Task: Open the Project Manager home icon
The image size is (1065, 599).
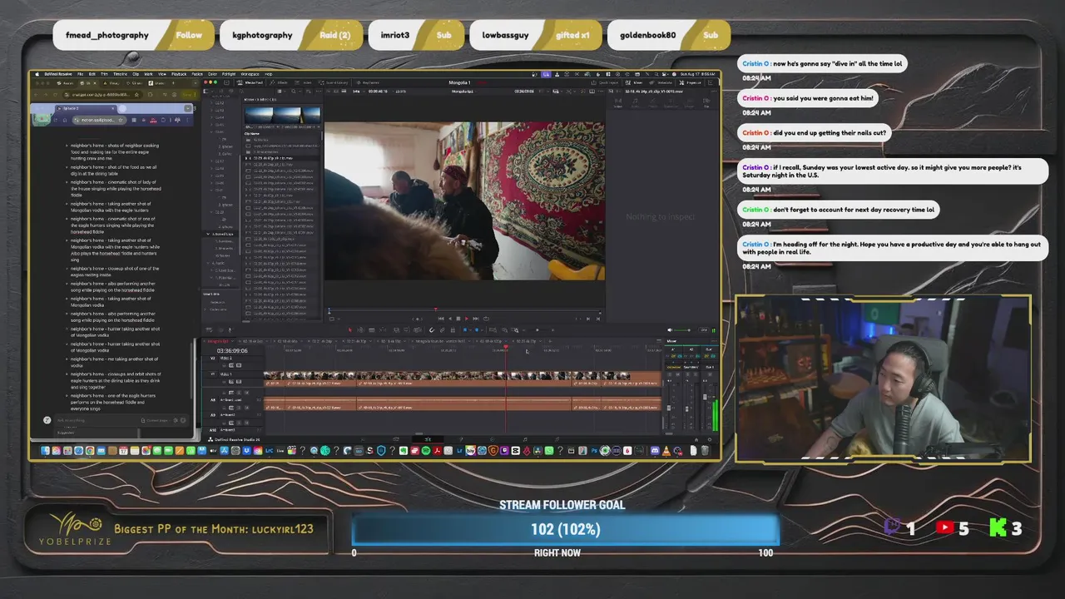Action: point(696,439)
